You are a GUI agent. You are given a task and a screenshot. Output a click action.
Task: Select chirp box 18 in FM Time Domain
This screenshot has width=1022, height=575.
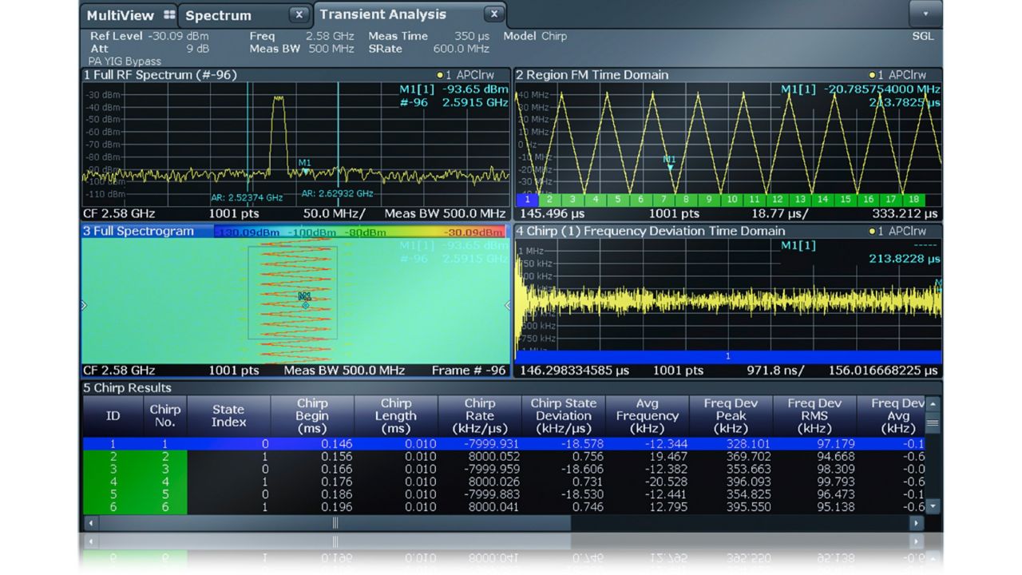click(914, 200)
